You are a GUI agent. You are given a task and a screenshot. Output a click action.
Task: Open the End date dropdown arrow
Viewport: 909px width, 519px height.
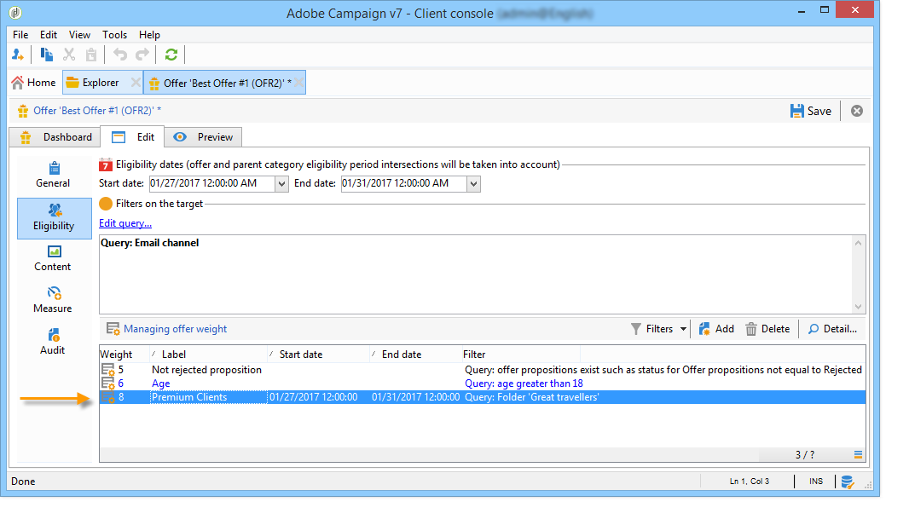point(473,183)
